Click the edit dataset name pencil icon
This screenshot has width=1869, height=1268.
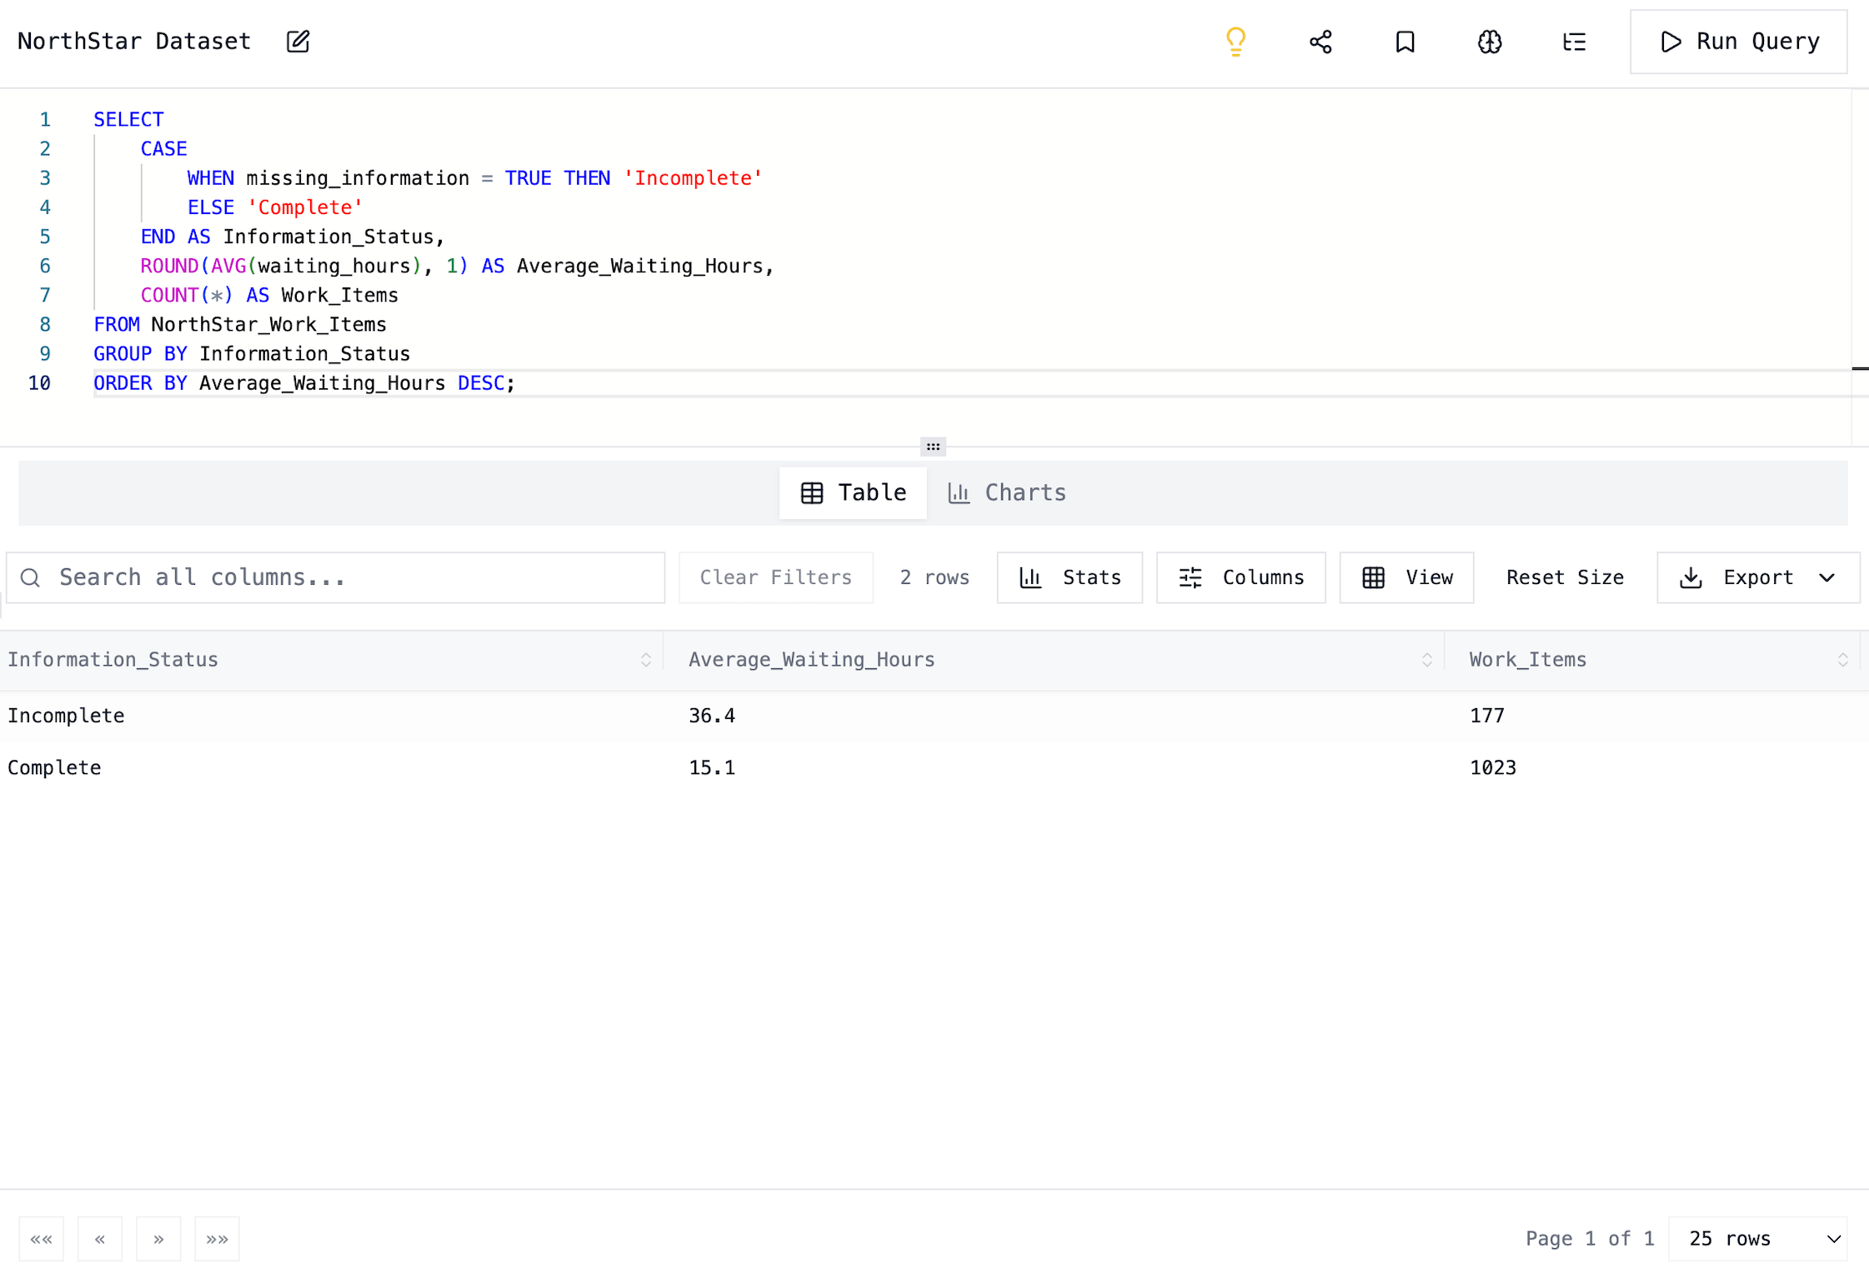click(298, 42)
